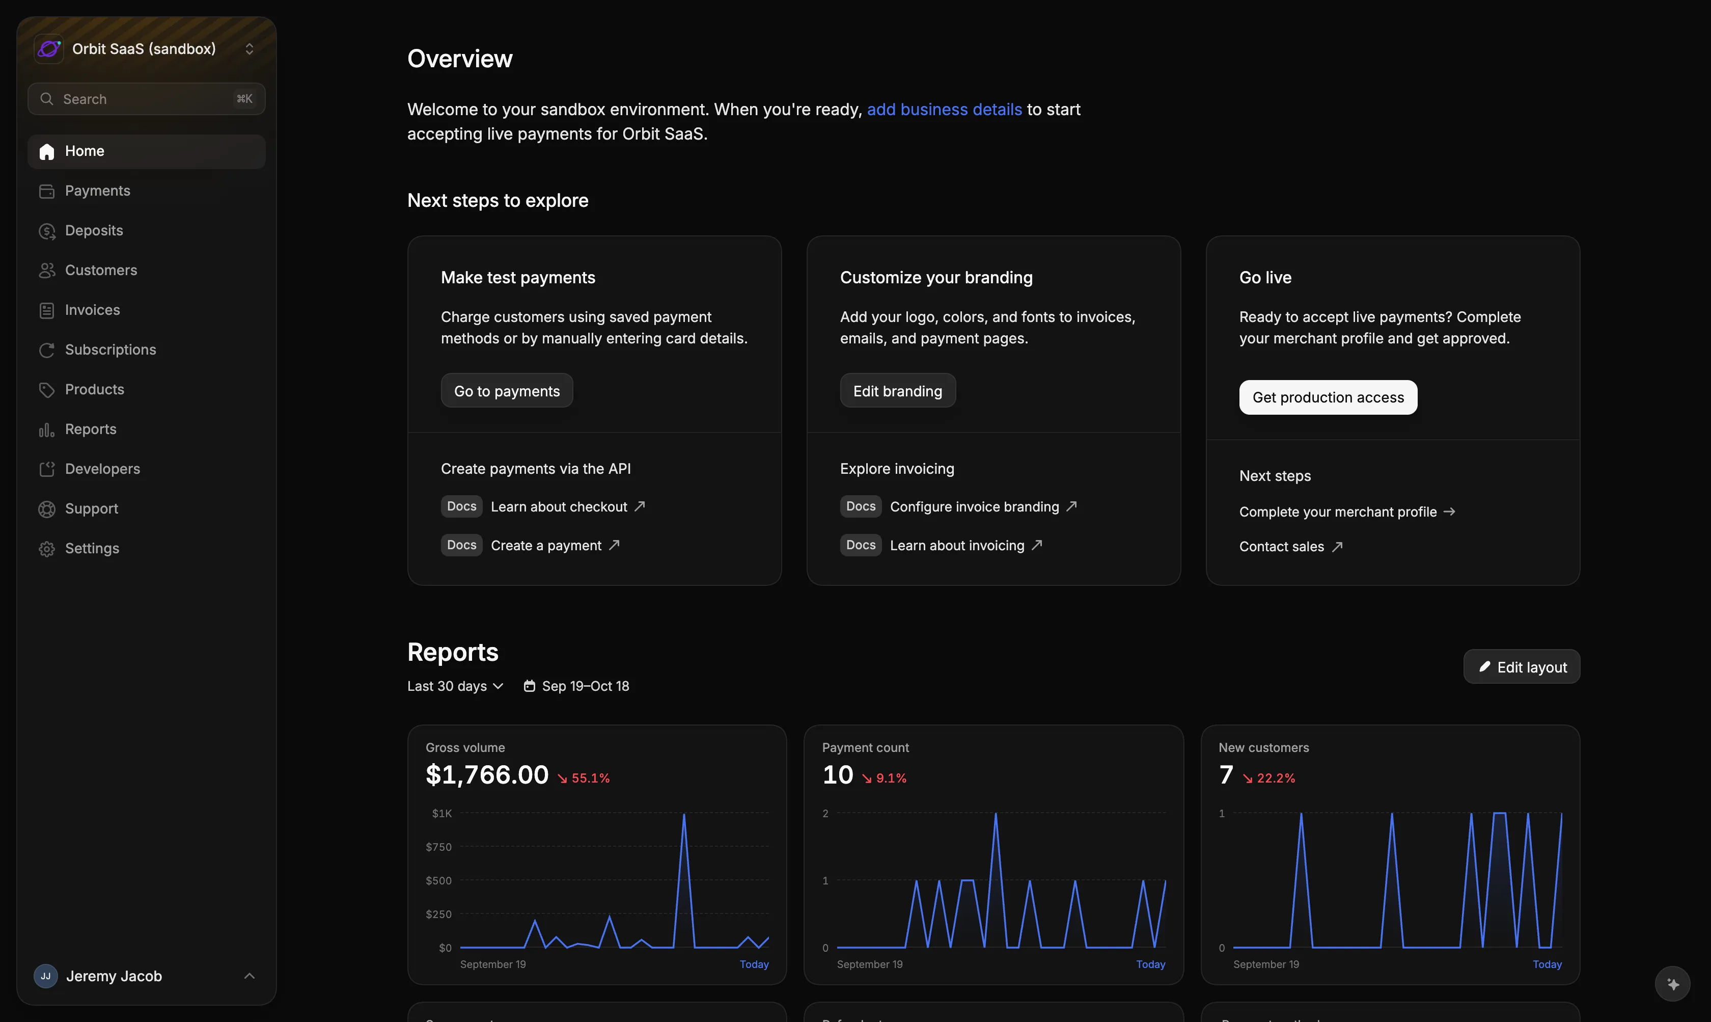Open the Learn about checkout docs link

click(568, 506)
